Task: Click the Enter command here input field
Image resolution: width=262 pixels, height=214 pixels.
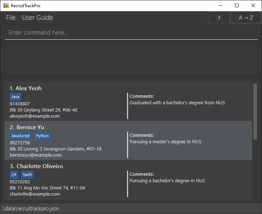Action: point(131,32)
